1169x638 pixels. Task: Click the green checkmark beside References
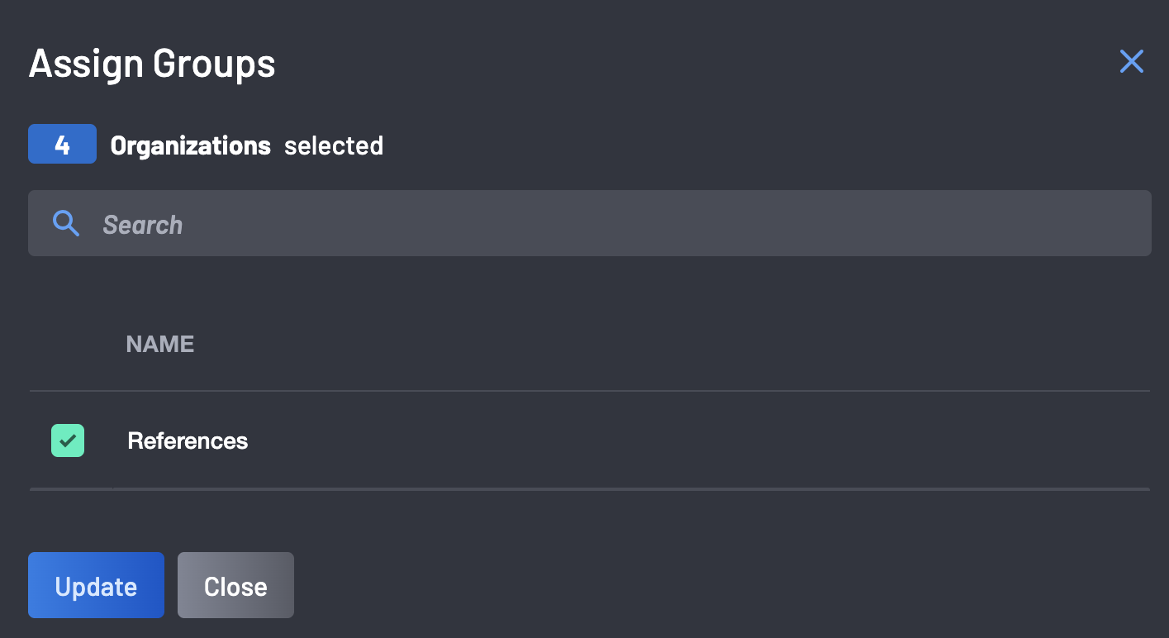[68, 440]
